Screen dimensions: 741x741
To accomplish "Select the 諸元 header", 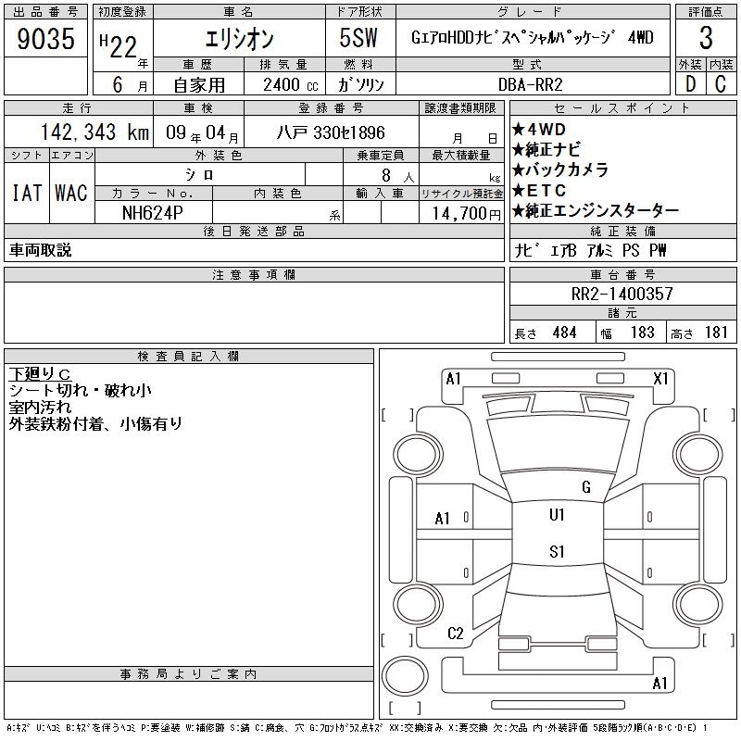I will (x=622, y=313).
